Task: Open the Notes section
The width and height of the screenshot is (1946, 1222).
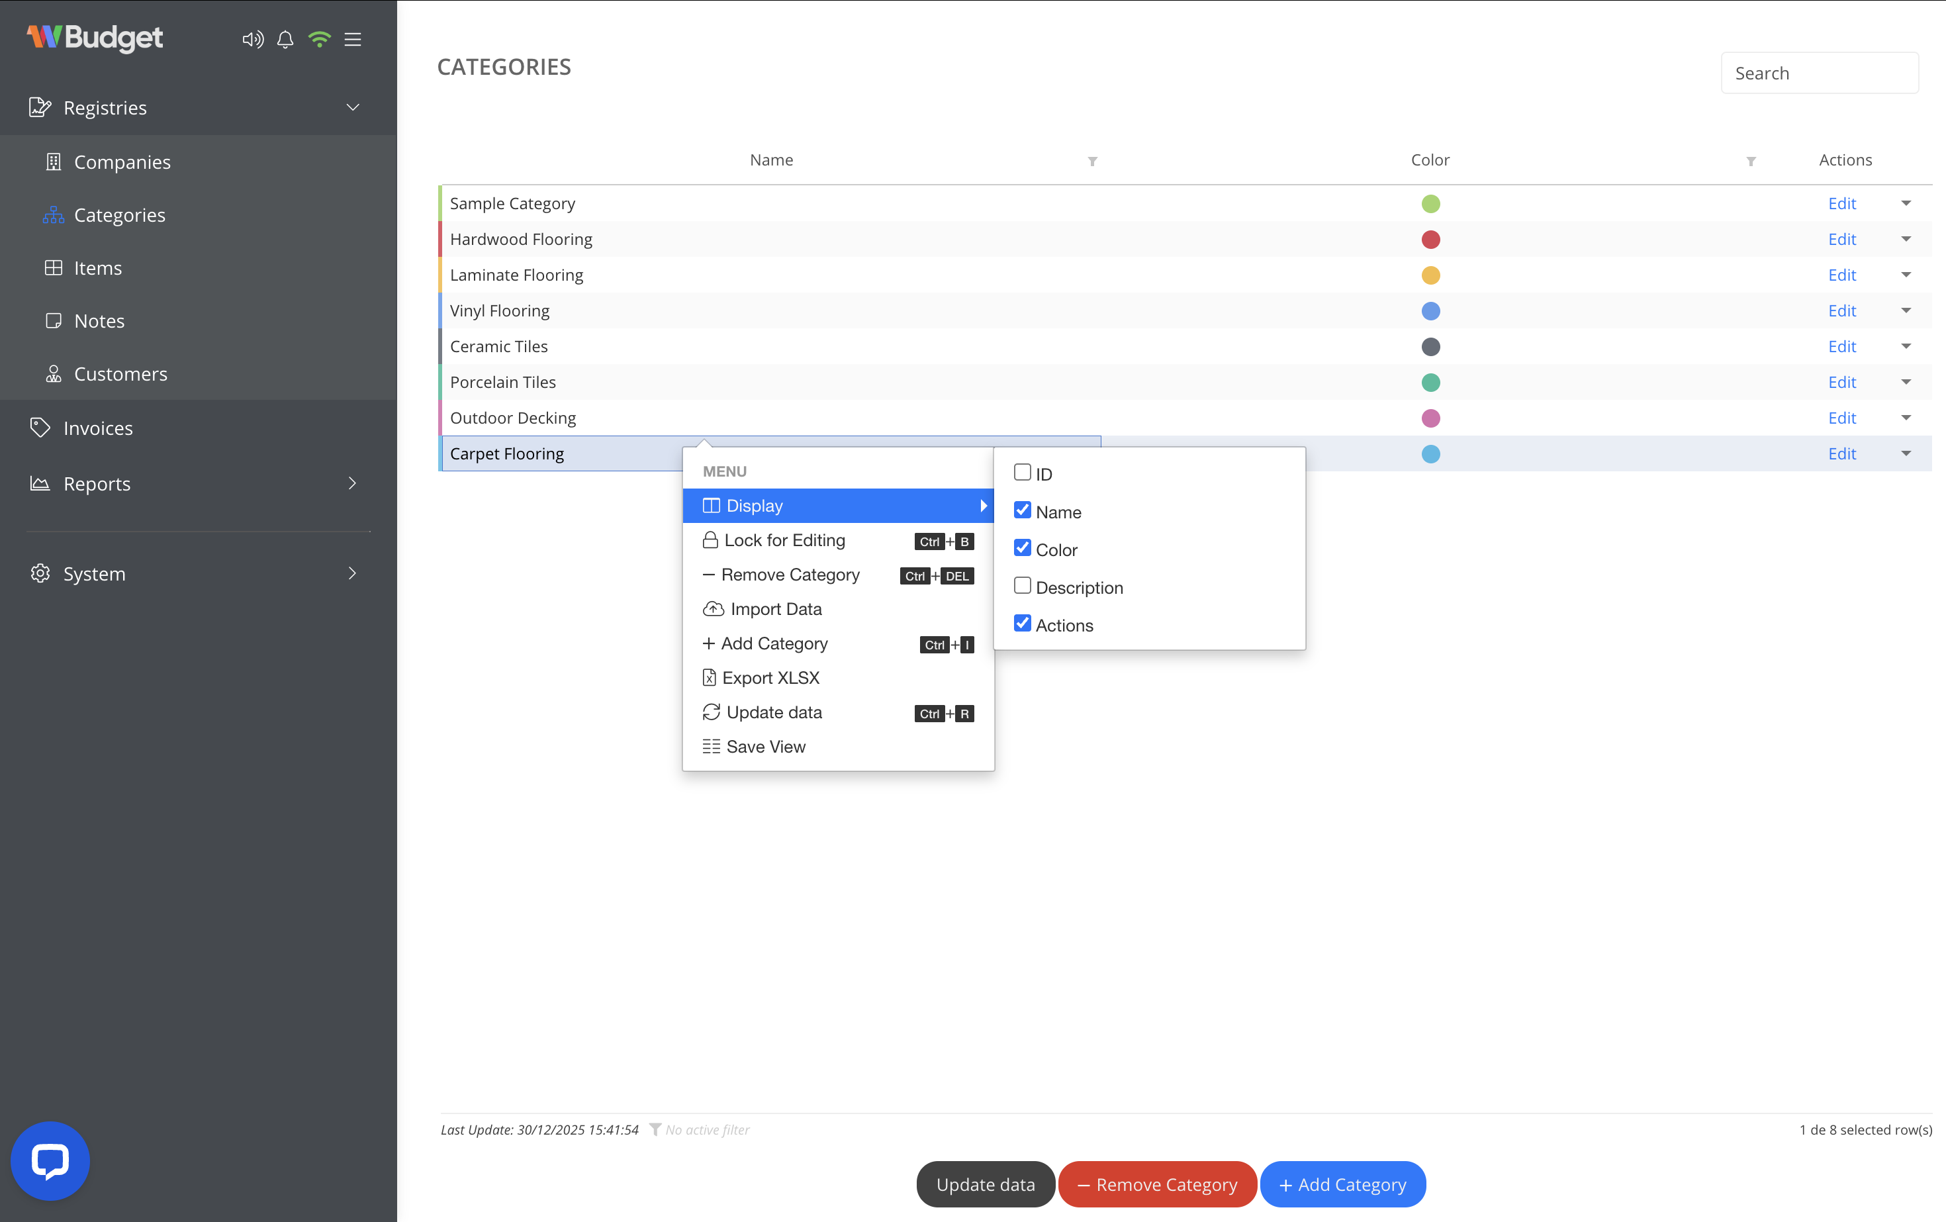Action: (100, 320)
